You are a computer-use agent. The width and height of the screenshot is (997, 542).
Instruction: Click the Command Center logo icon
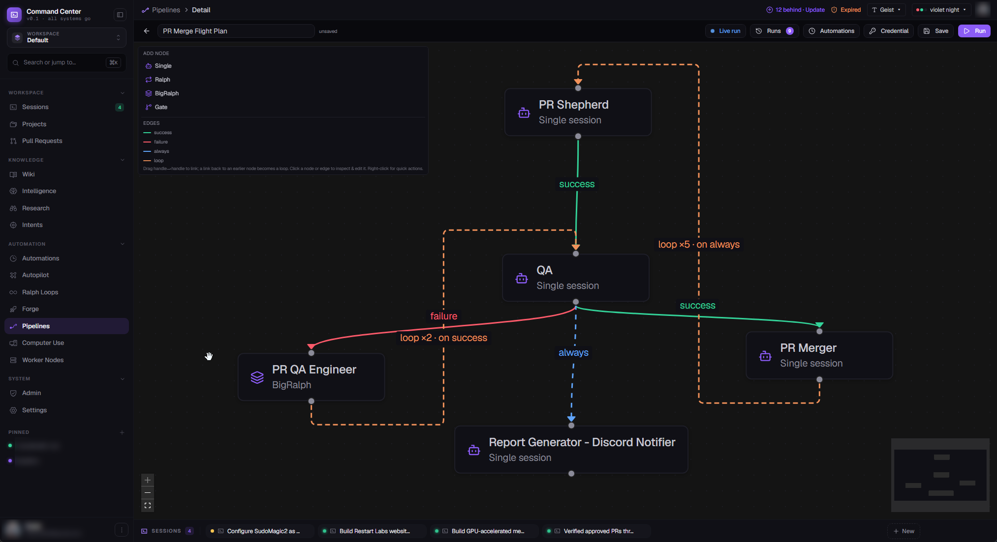[x=14, y=15]
